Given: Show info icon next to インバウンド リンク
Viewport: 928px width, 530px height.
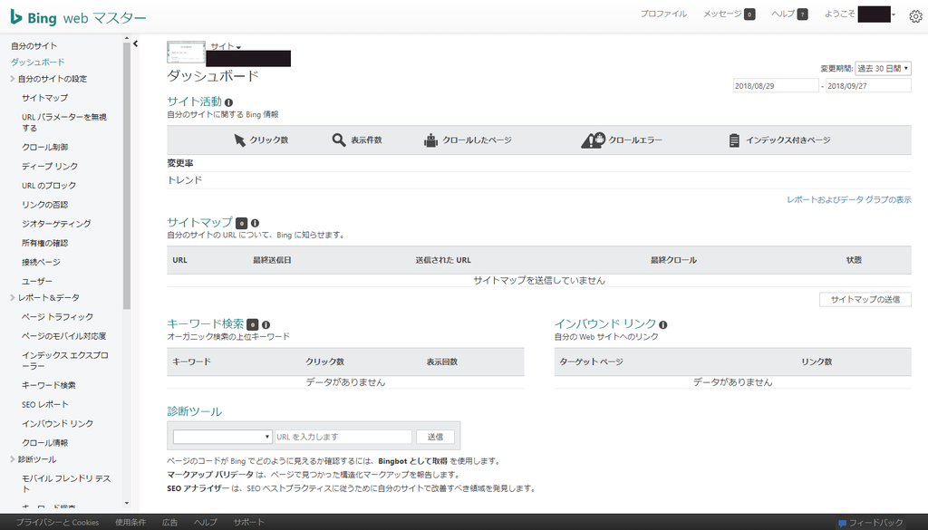Looking at the screenshot, I should (662, 324).
